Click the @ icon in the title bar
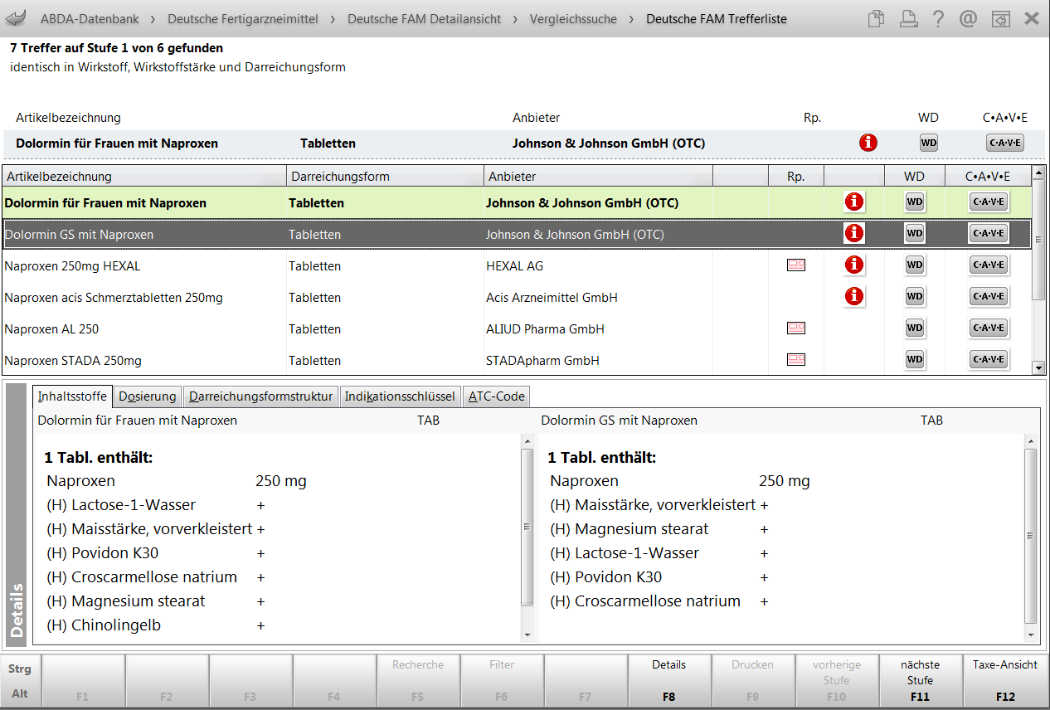 [968, 18]
